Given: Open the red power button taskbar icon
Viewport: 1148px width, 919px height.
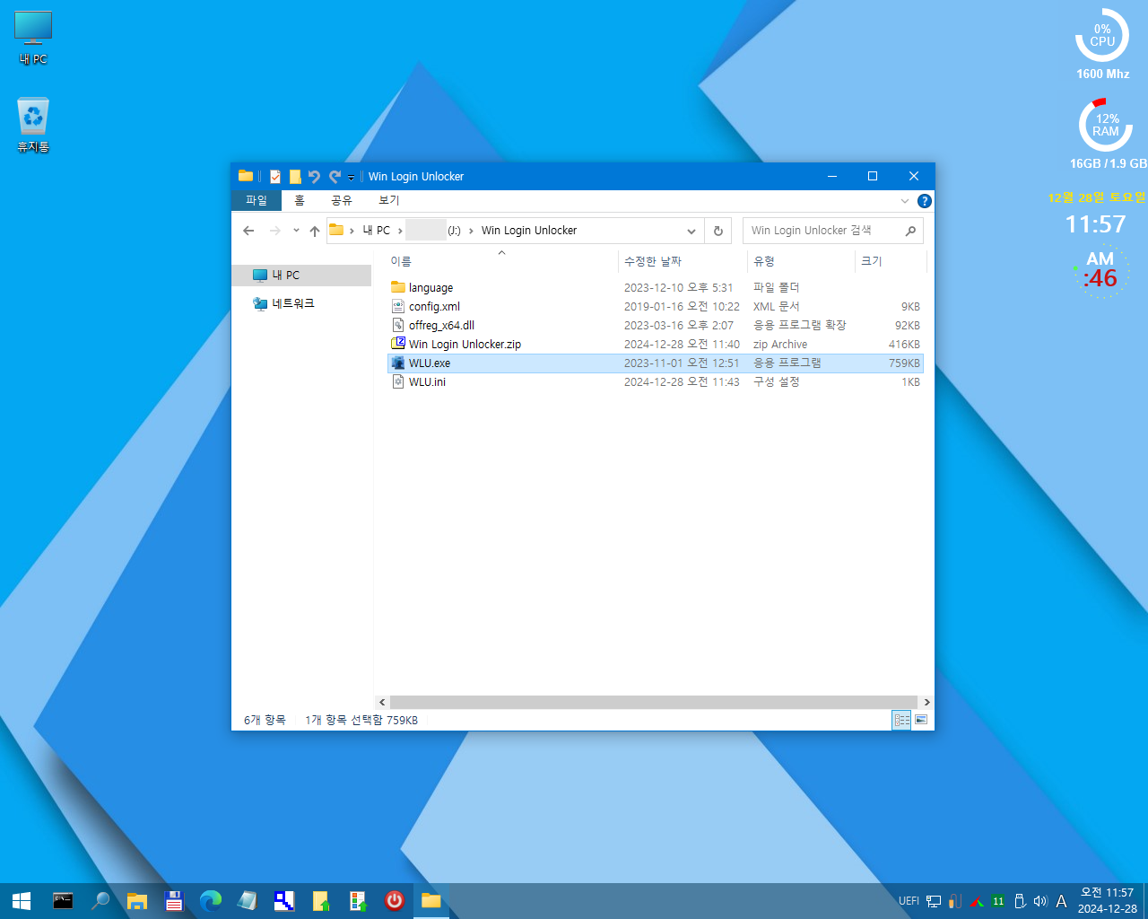Looking at the screenshot, I should coord(395,901).
